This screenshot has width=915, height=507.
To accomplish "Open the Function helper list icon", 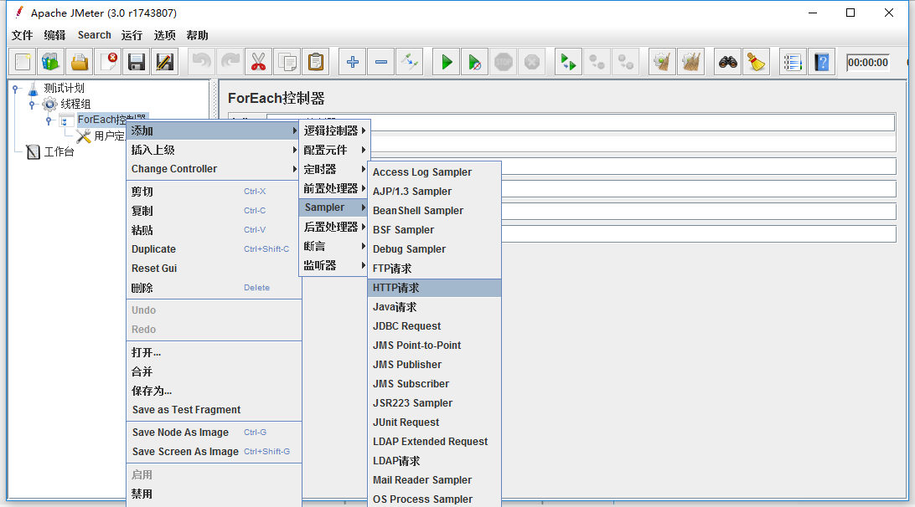I will click(793, 62).
